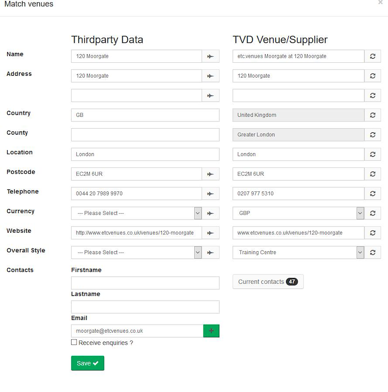Save the venue match
The width and height of the screenshot is (388, 392).
tap(87, 363)
